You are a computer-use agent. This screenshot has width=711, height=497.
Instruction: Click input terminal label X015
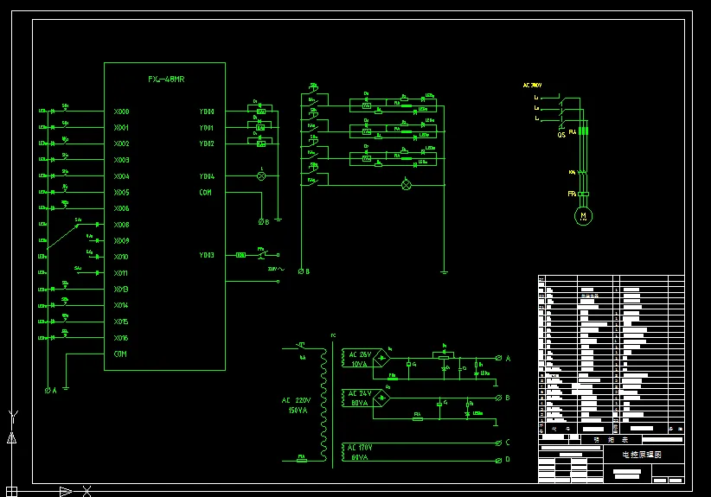(121, 322)
